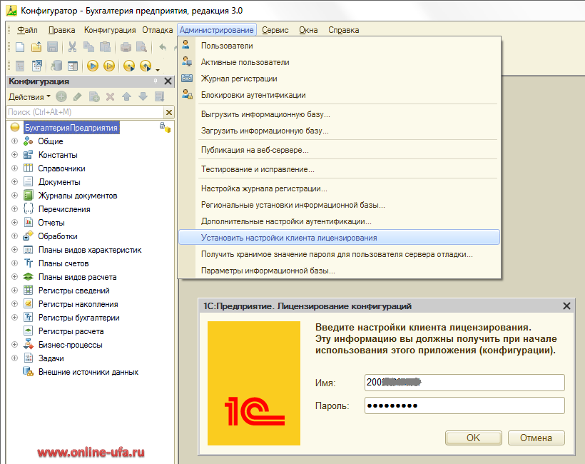Click the Paste clipboard icon

pos(105,47)
